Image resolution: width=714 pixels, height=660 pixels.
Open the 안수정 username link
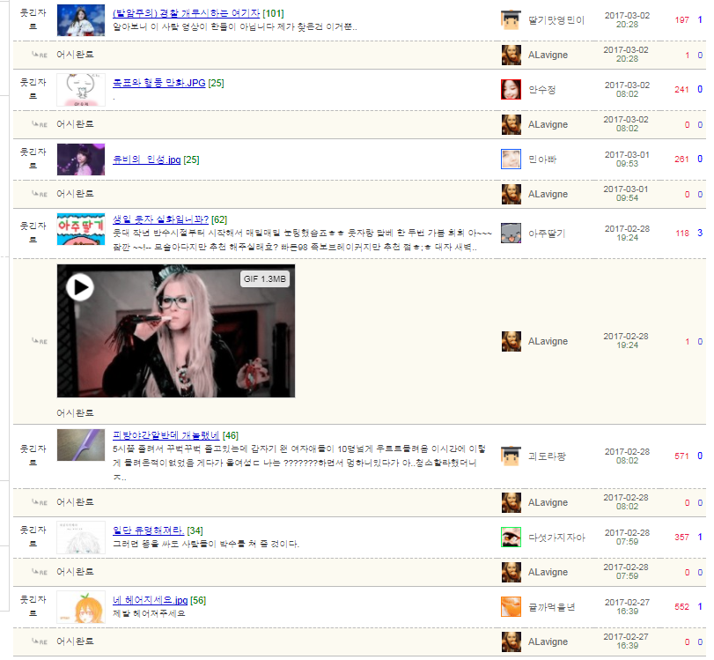point(541,90)
